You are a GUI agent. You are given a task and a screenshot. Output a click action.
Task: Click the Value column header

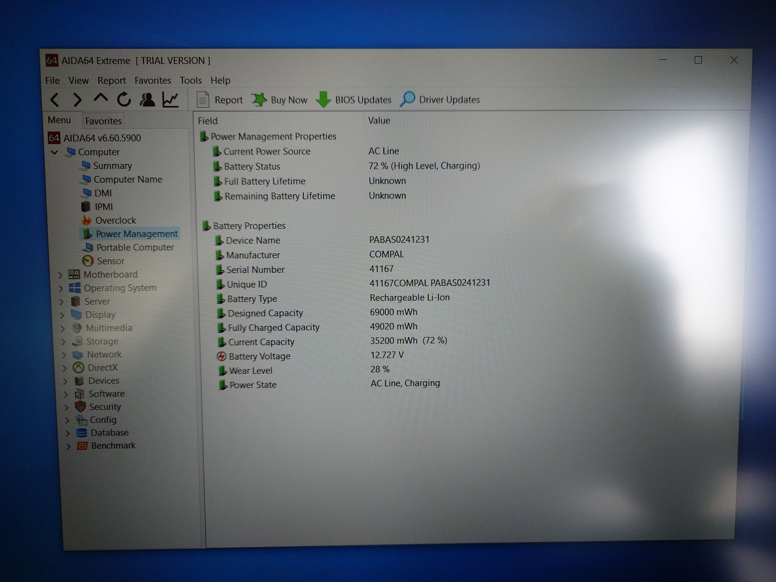coord(379,121)
